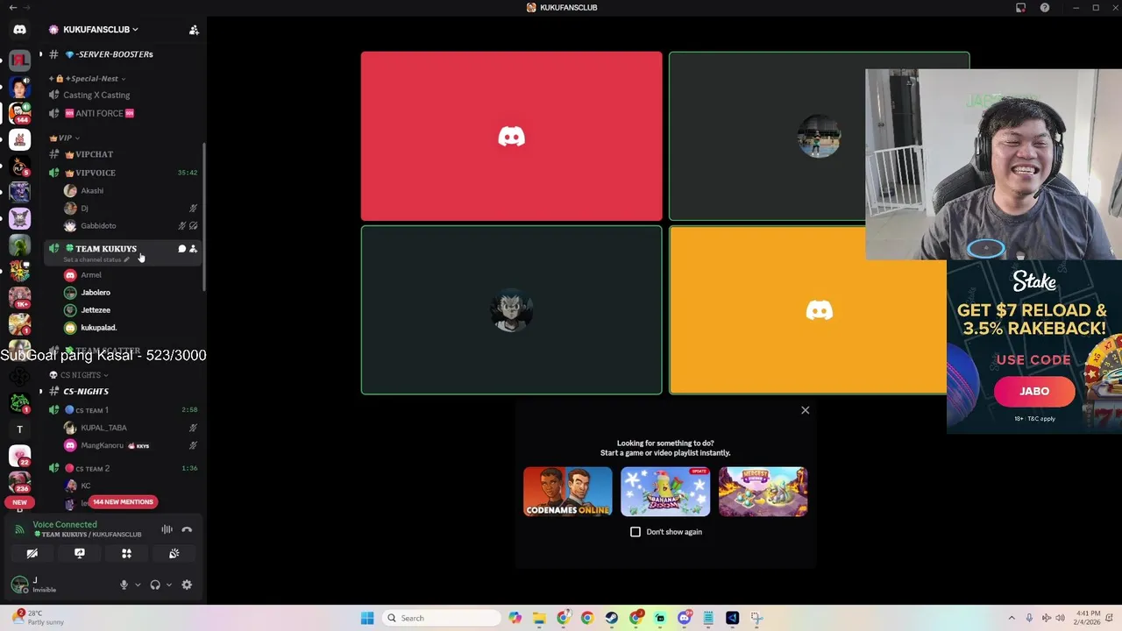Turn on camera in voice panel

tap(32, 553)
